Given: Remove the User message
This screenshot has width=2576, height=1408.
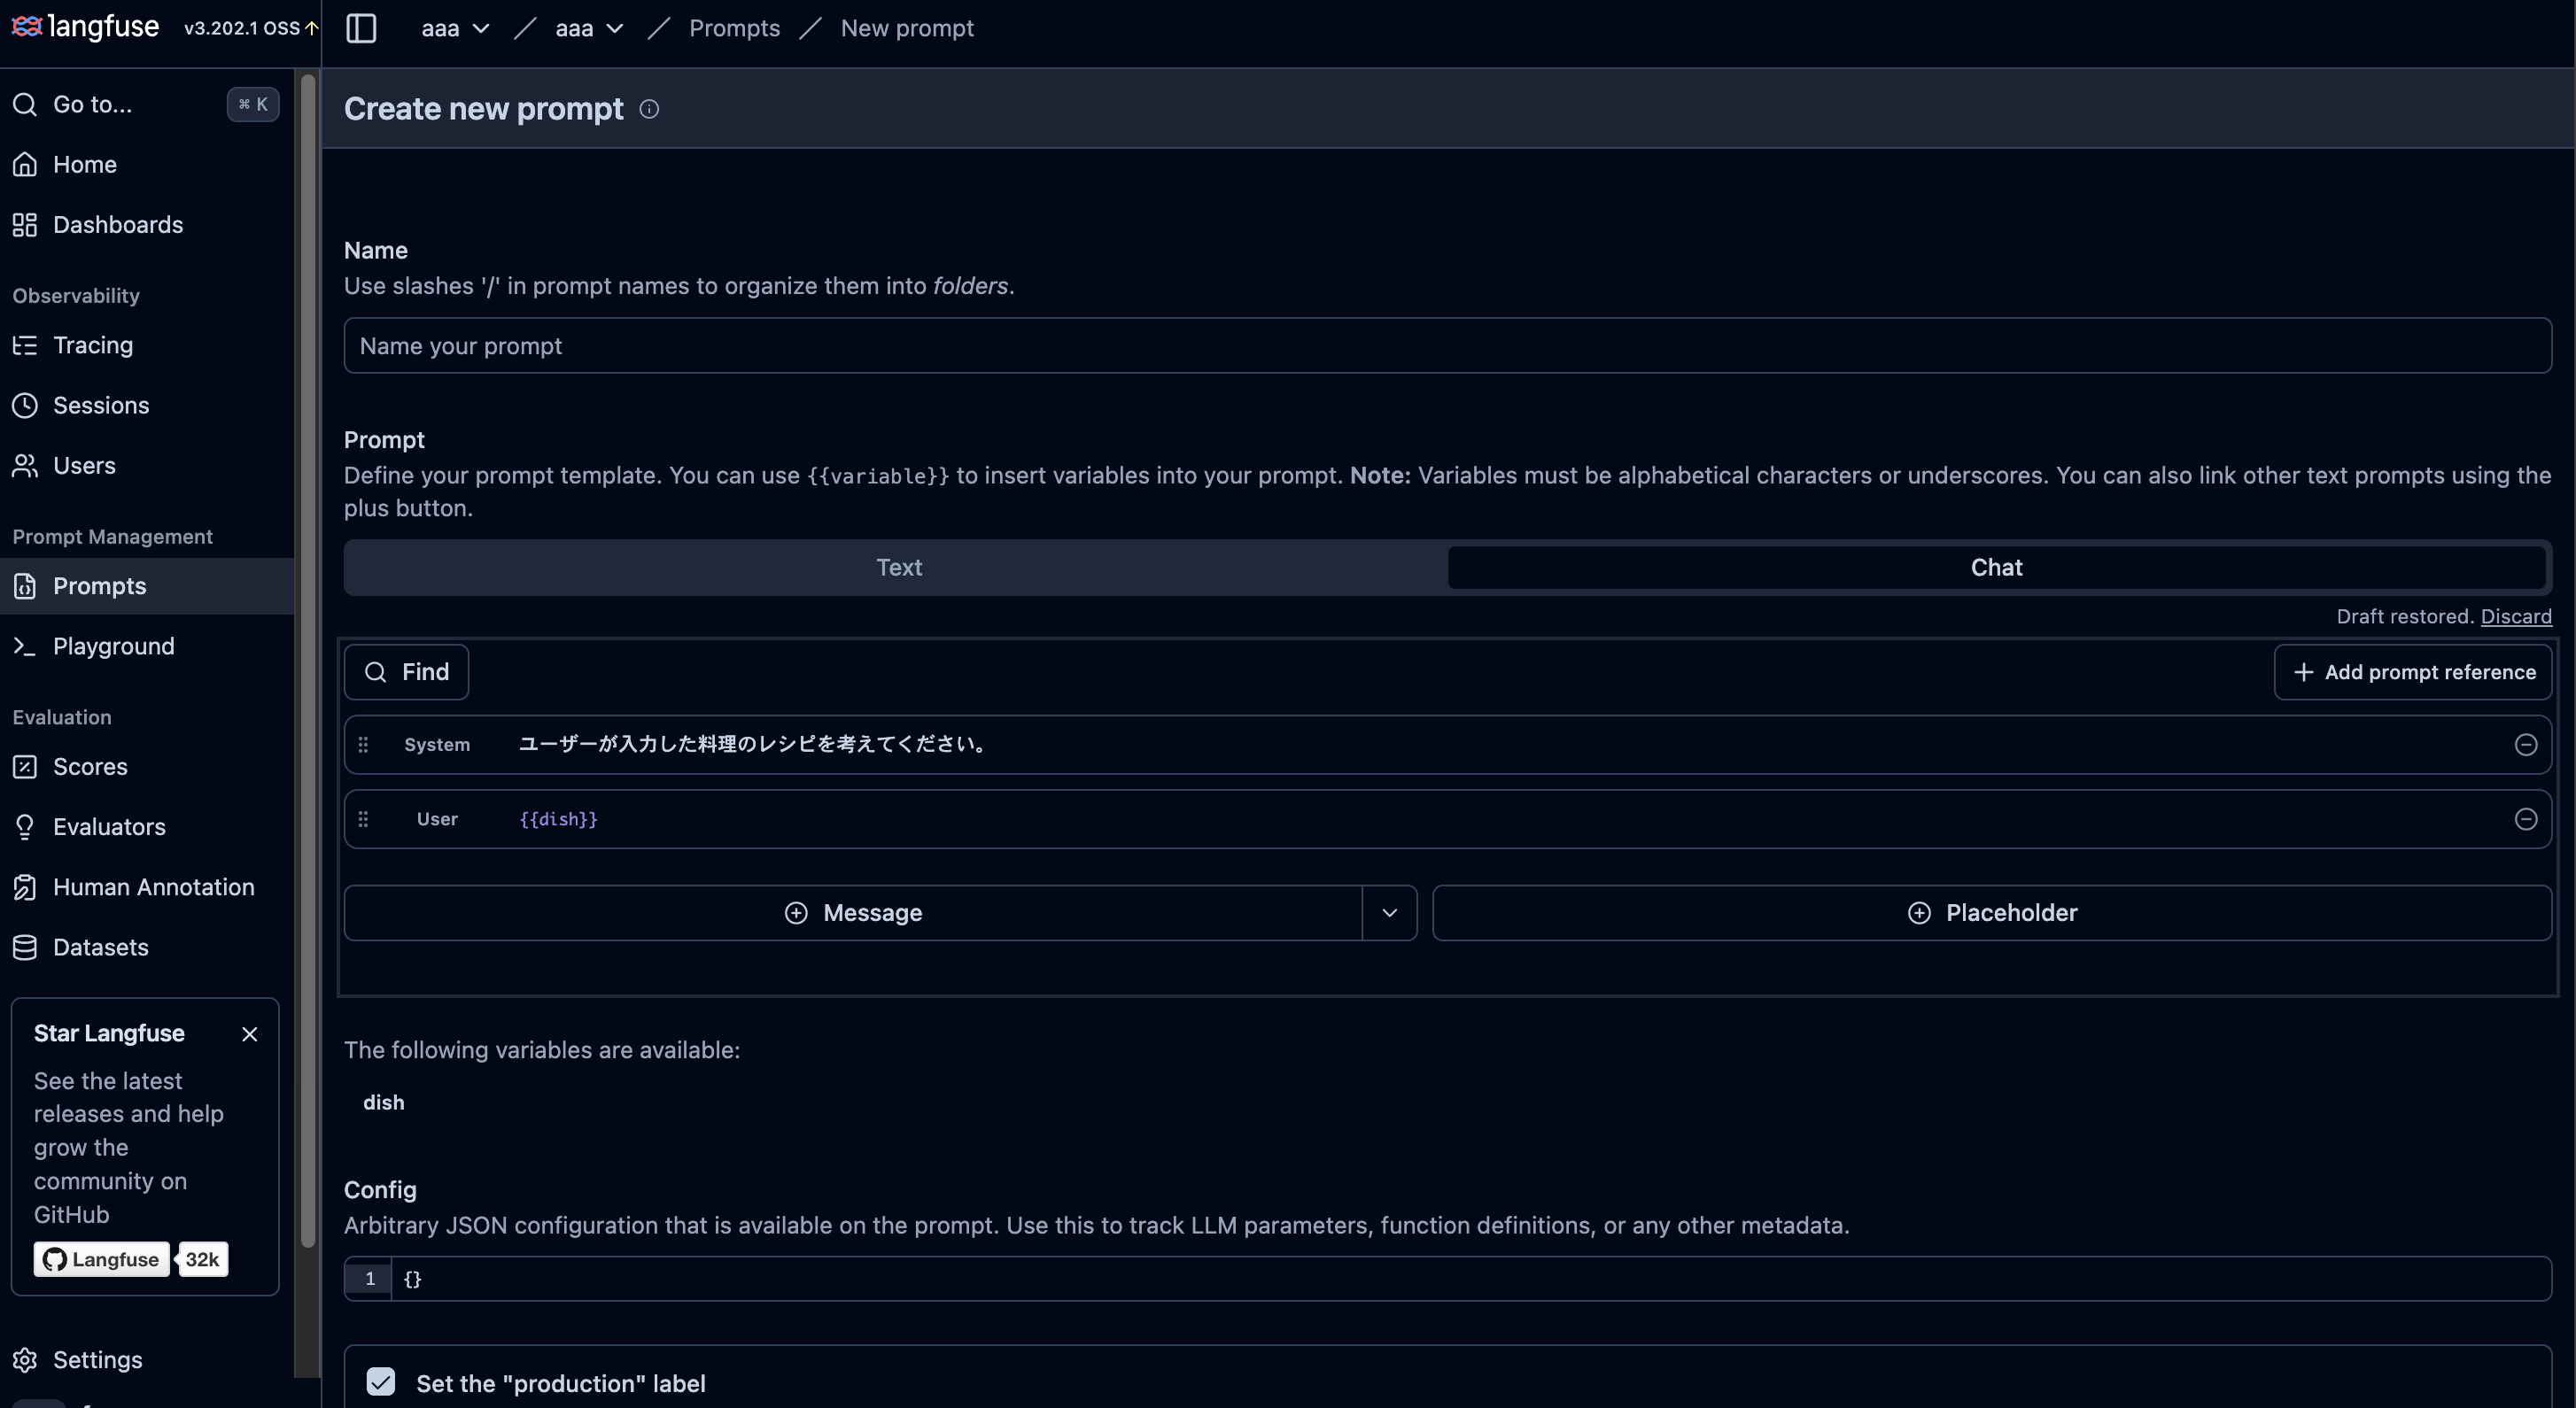Looking at the screenshot, I should [x=2525, y=820].
